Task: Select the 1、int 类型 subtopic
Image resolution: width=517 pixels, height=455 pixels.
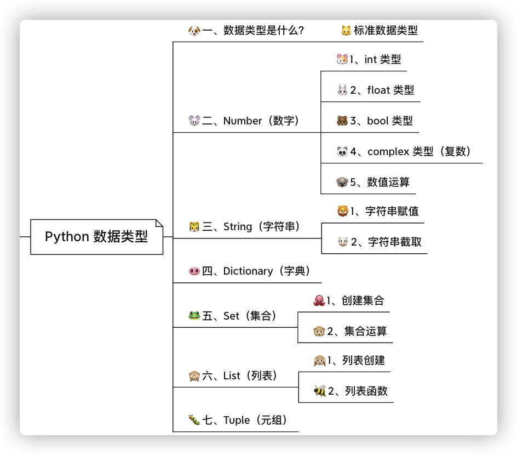Action: pos(369,59)
